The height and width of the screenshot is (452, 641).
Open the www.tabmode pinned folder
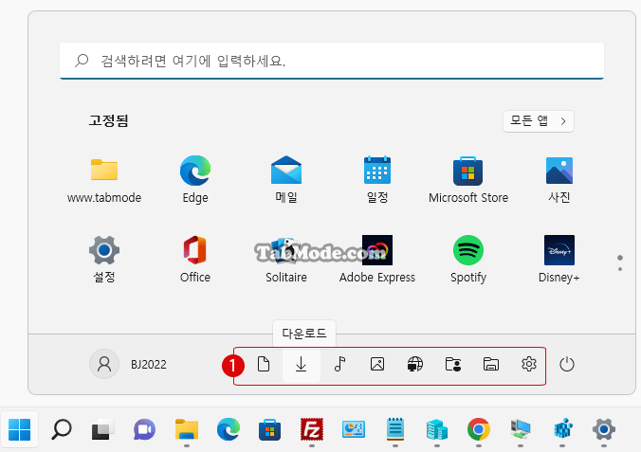(104, 179)
